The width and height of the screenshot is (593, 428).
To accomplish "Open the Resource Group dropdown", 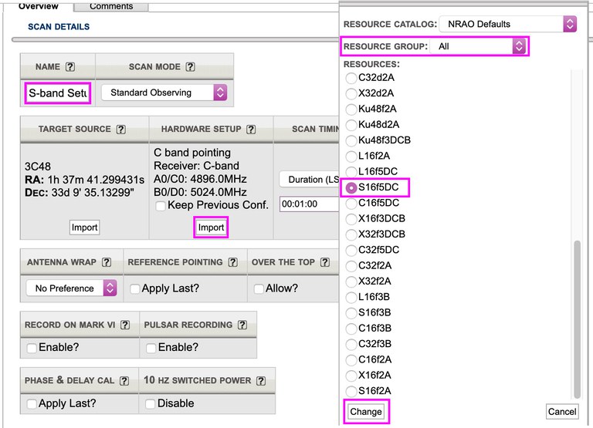I will [x=478, y=47].
